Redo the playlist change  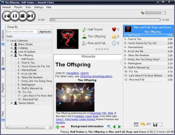point(148,124)
